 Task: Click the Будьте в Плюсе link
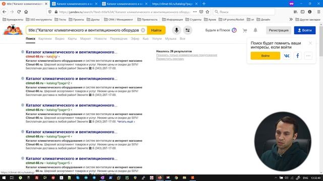tap(218, 30)
